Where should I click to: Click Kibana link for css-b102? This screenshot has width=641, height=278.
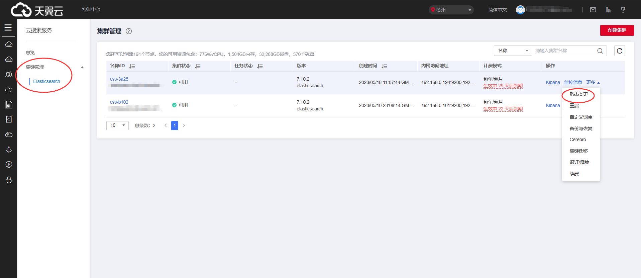tap(552, 105)
